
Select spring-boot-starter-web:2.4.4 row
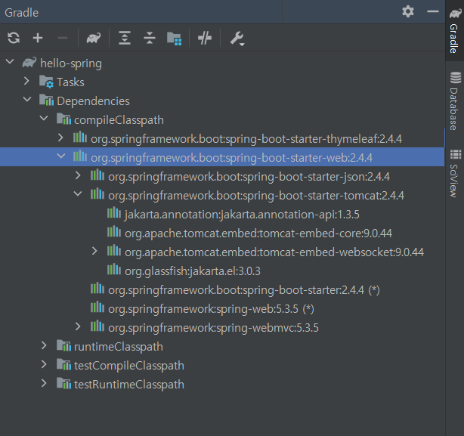coord(222,158)
